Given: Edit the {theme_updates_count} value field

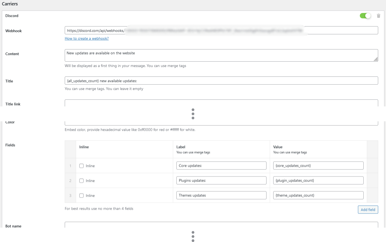Looking at the screenshot, I should (318, 195).
